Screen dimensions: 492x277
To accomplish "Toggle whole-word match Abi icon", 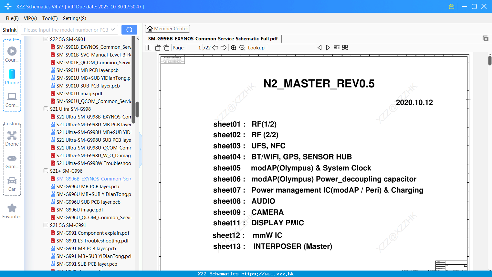I will [x=337, y=48].
